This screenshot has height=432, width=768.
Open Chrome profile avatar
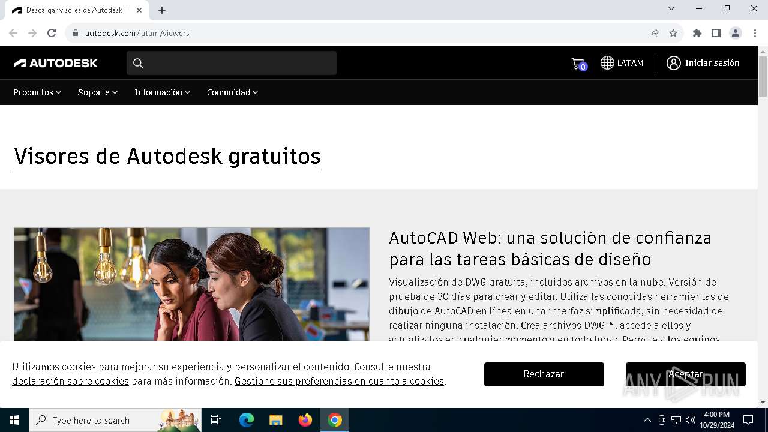736,33
